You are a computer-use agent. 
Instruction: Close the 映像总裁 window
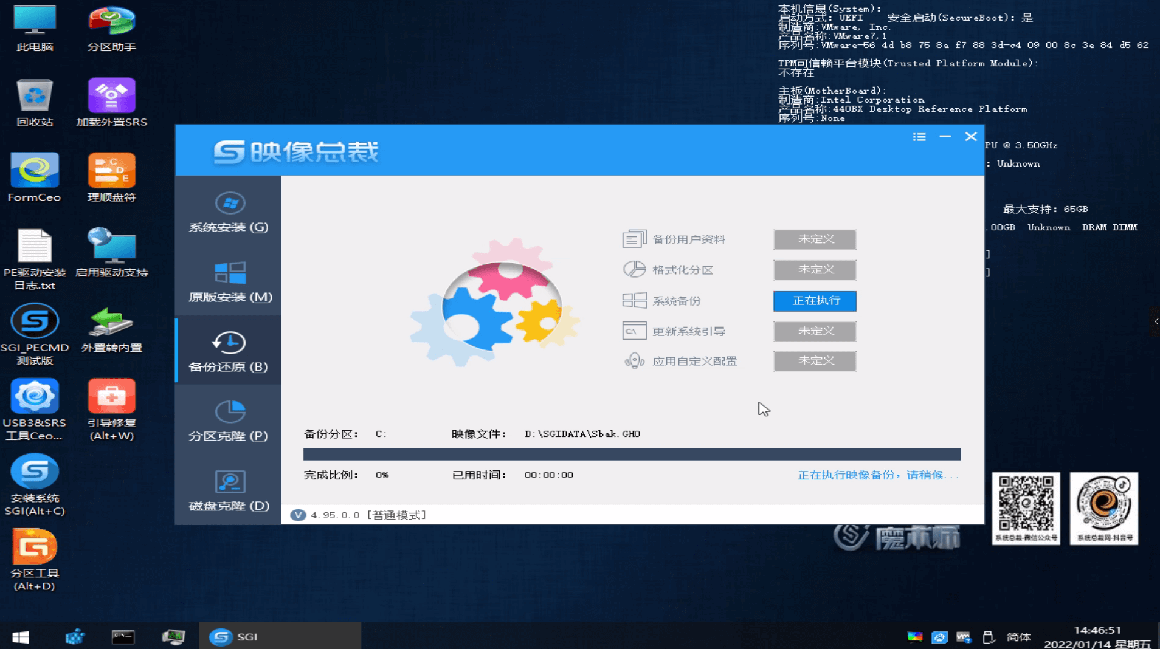point(971,137)
